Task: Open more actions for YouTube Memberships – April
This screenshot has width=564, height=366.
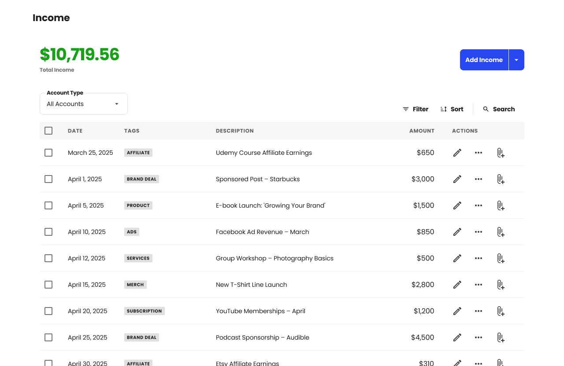Action: click(478, 311)
